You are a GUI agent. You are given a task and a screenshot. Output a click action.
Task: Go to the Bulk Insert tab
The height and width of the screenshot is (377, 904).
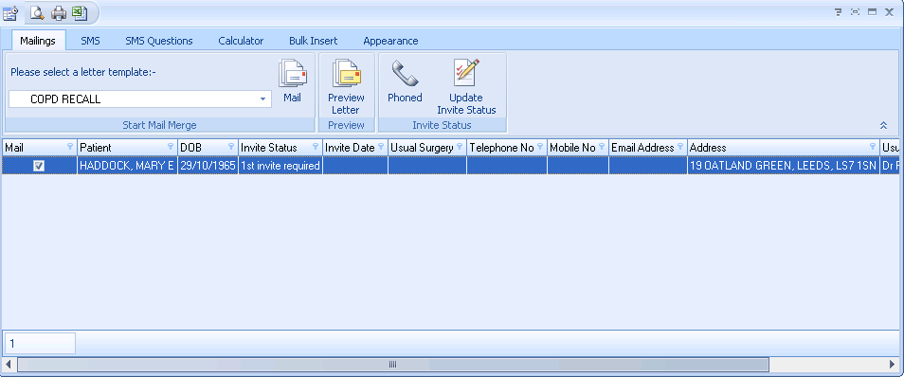click(313, 41)
